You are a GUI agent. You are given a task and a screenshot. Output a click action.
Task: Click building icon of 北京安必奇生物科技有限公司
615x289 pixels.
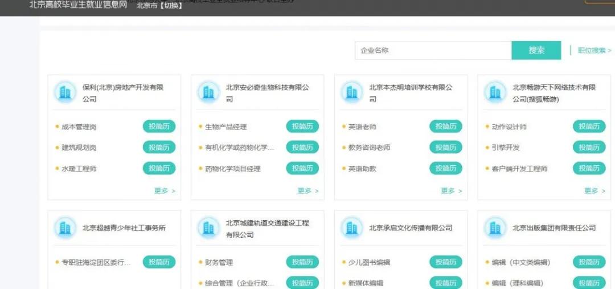coord(208,93)
